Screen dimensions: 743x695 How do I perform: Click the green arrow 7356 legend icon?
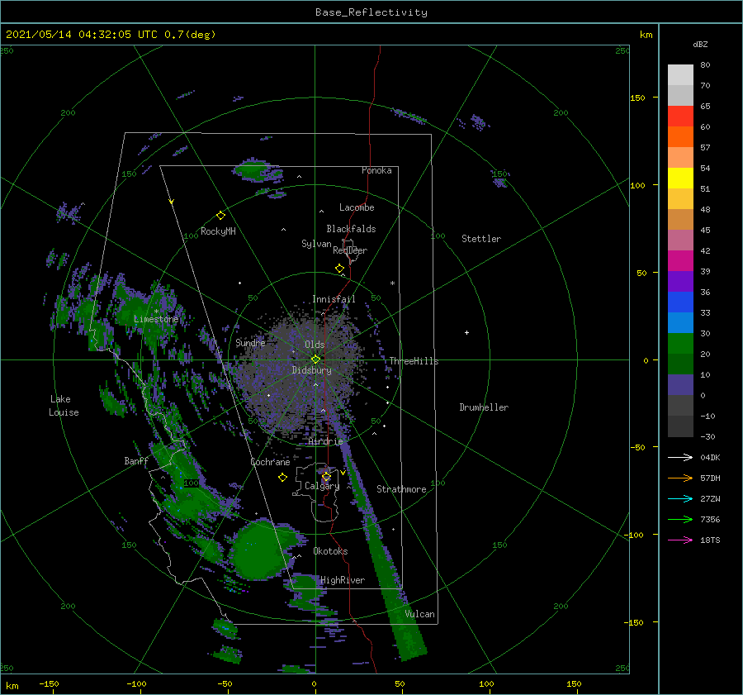(x=680, y=520)
